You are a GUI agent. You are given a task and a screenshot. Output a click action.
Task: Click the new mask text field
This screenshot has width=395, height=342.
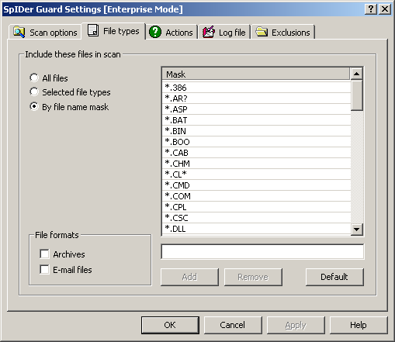click(262, 251)
